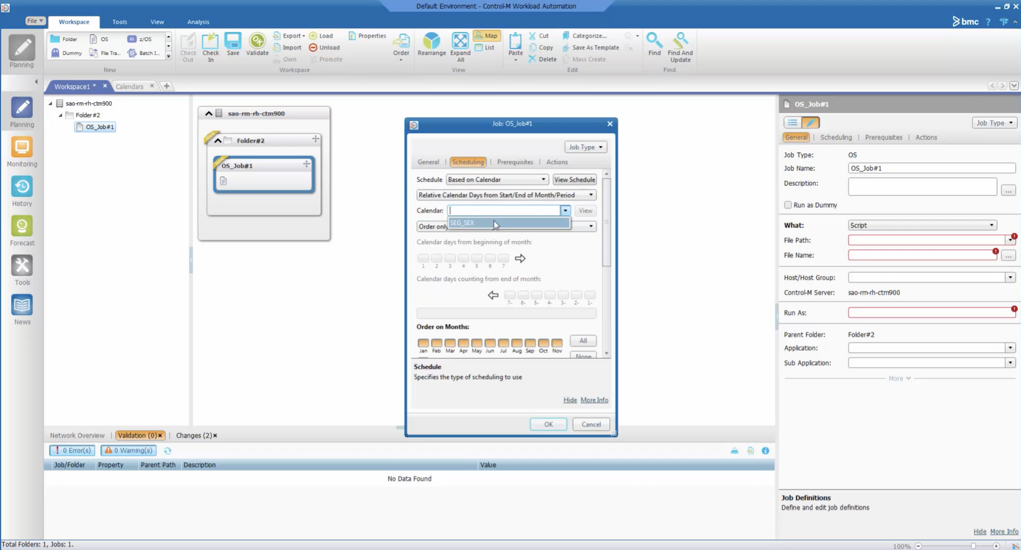Create a new Dummy job

click(x=66, y=53)
